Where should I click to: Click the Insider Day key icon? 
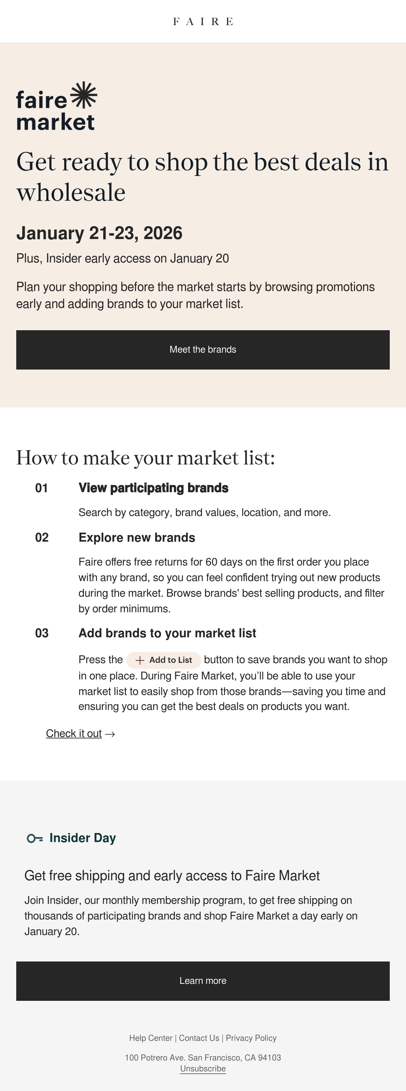pos(35,838)
